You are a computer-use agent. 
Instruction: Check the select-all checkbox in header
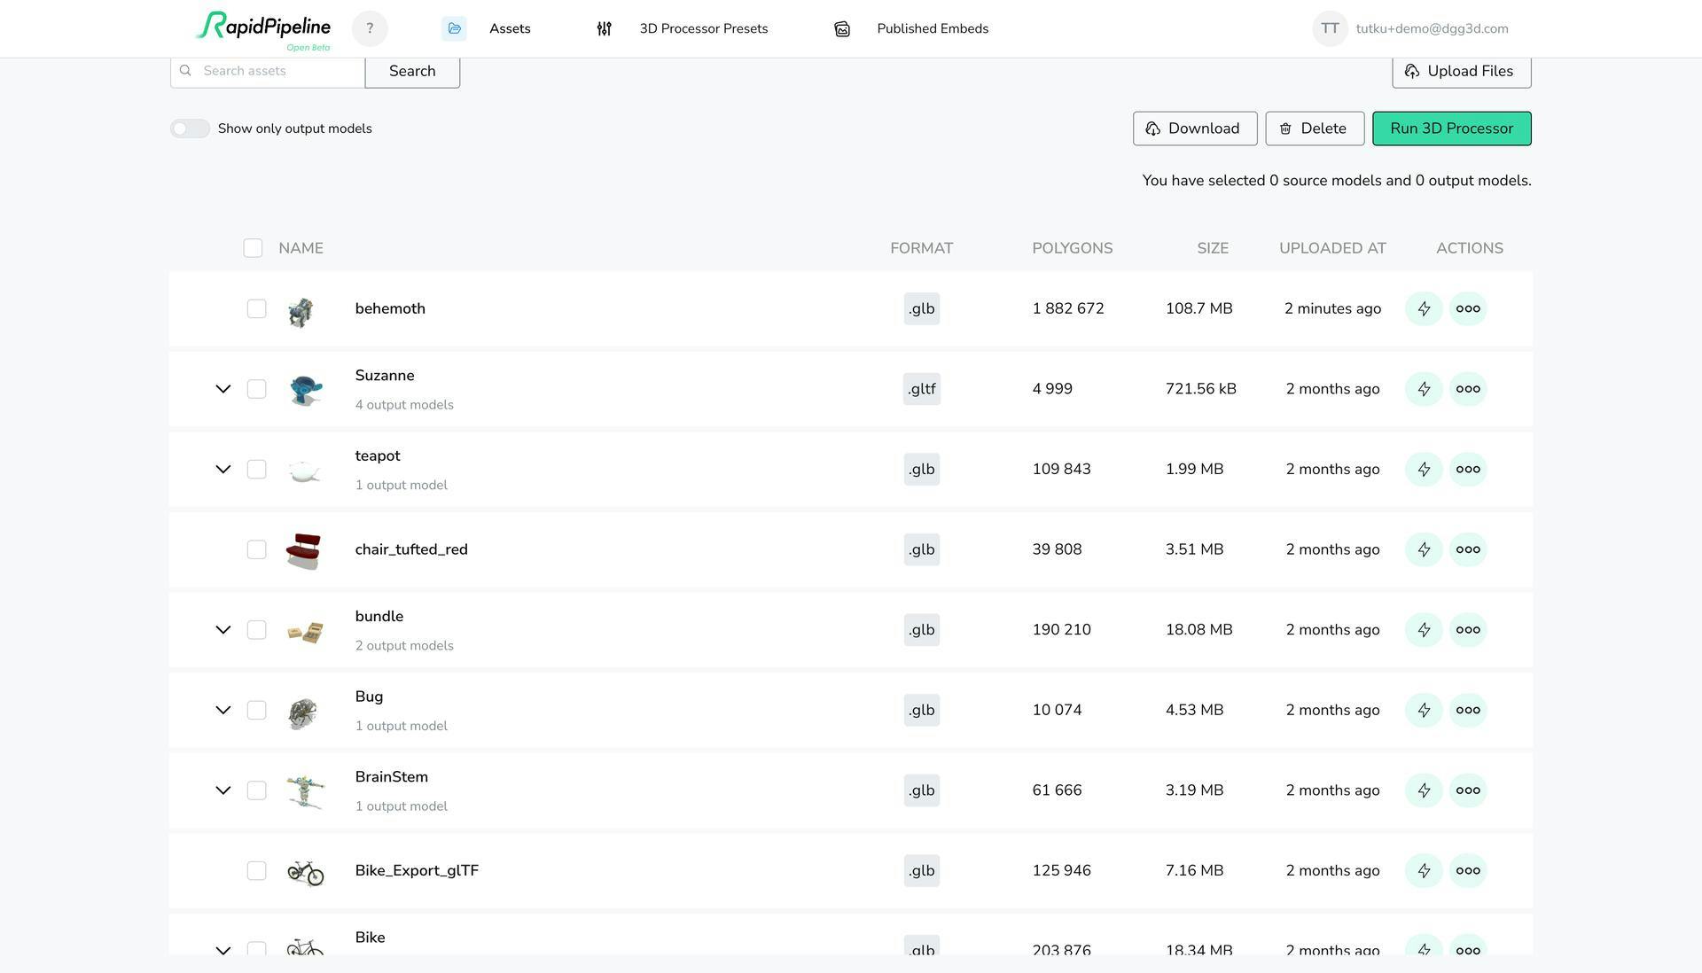point(253,248)
